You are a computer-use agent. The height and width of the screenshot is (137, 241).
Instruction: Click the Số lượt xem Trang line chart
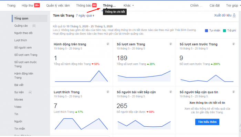[x=144, y=76]
